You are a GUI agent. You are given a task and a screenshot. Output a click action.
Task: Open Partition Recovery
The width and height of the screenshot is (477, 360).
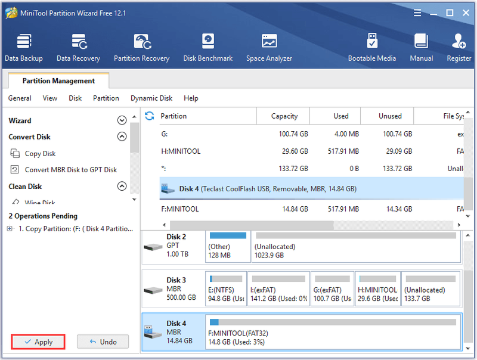142,48
